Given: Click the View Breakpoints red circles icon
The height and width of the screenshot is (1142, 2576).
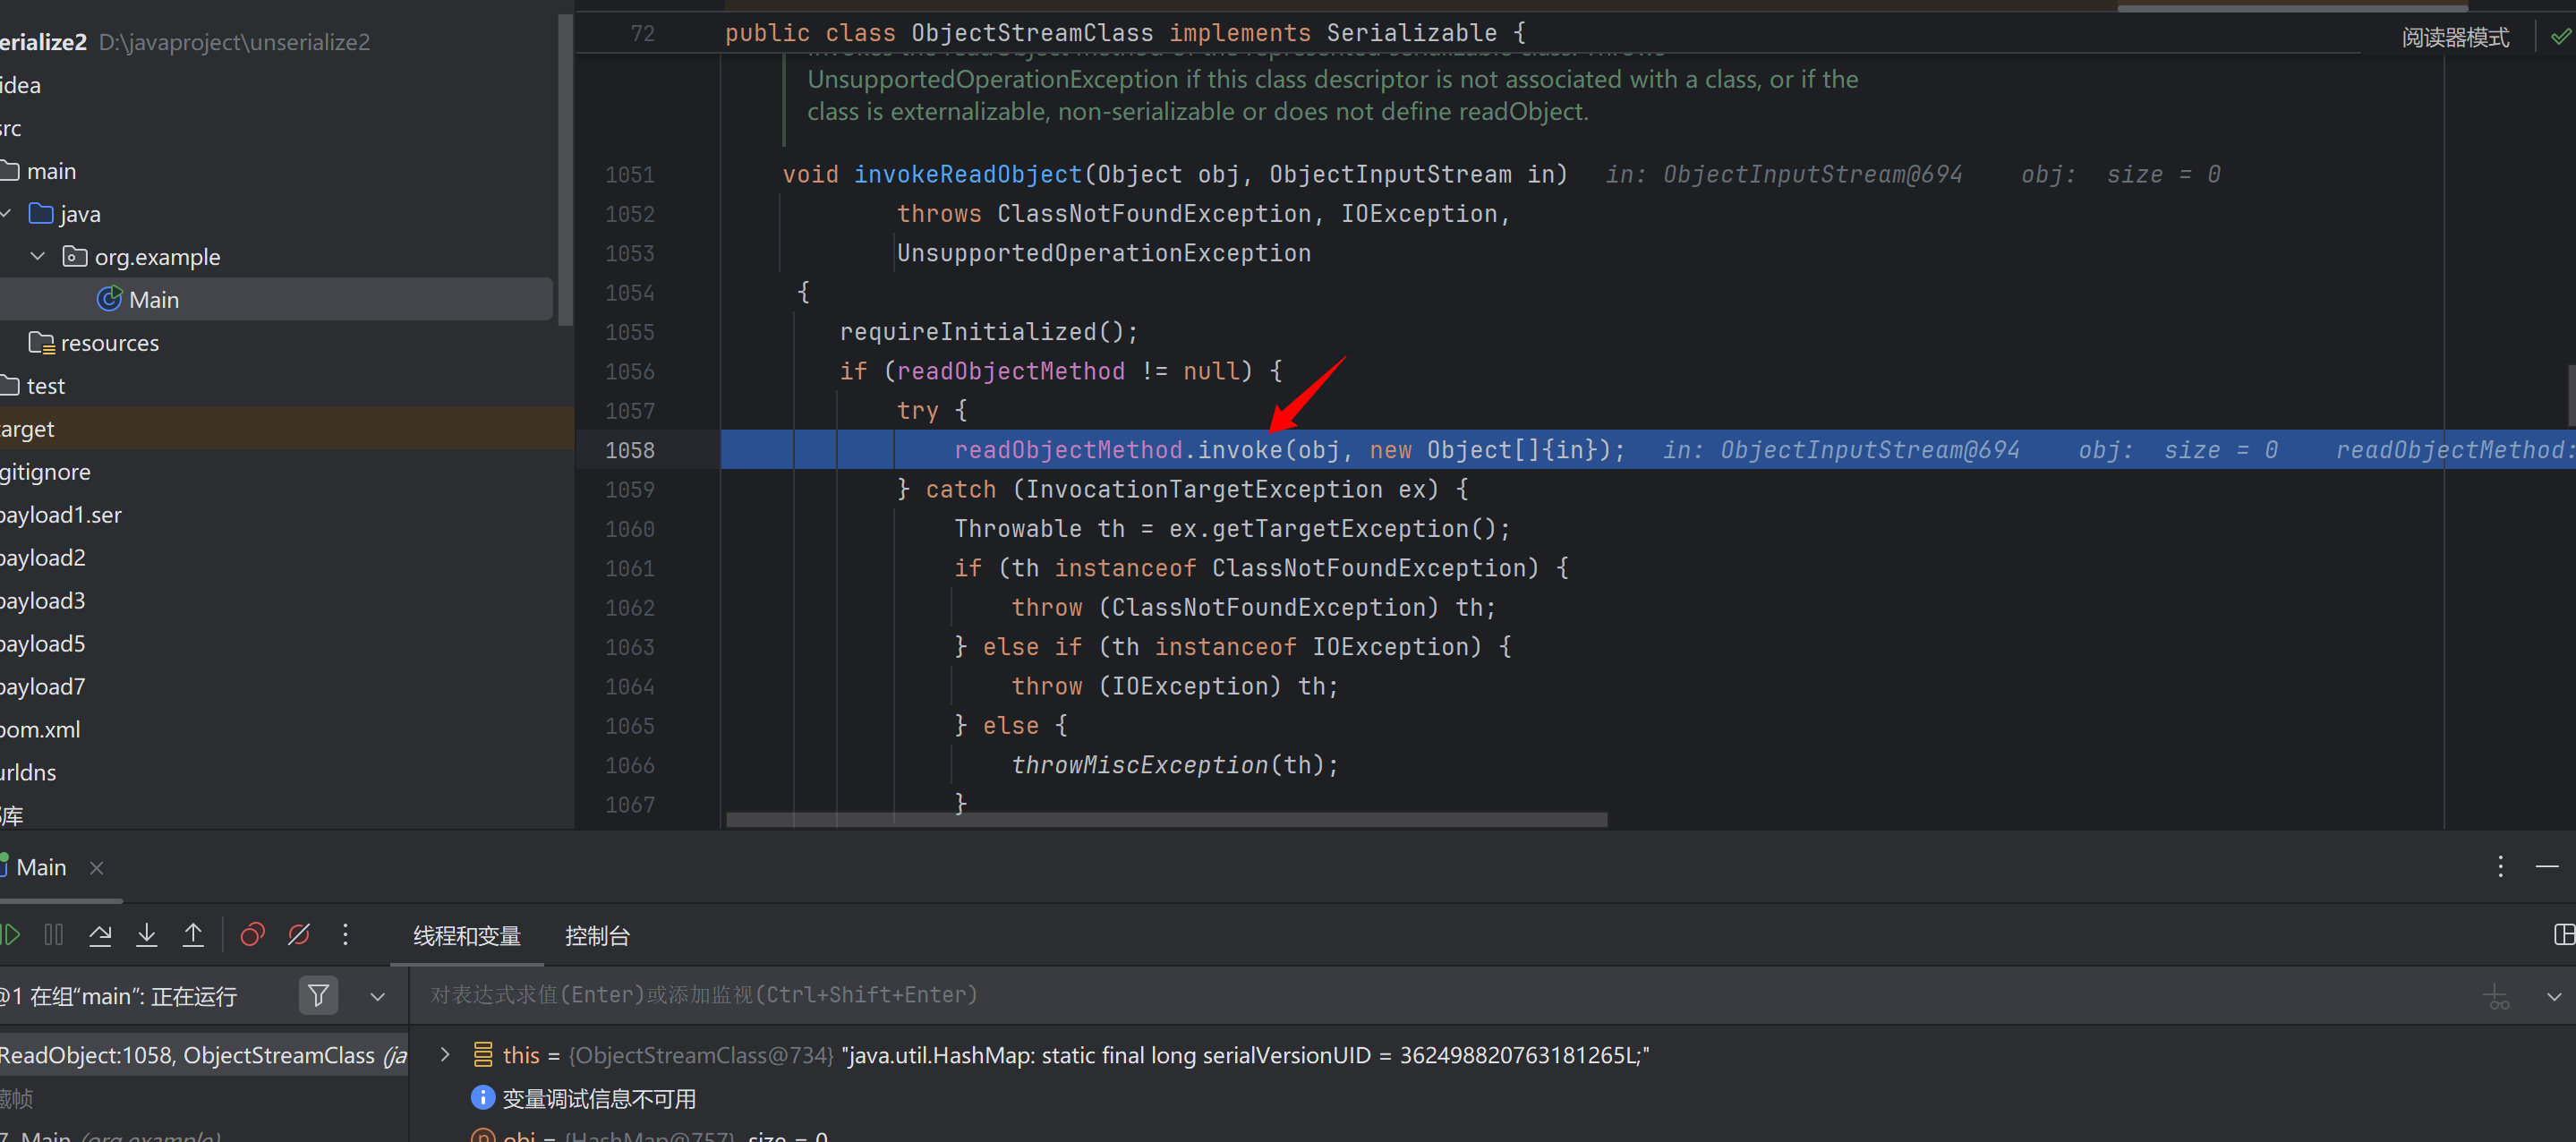Looking at the screenshot, I should (252, 935).
